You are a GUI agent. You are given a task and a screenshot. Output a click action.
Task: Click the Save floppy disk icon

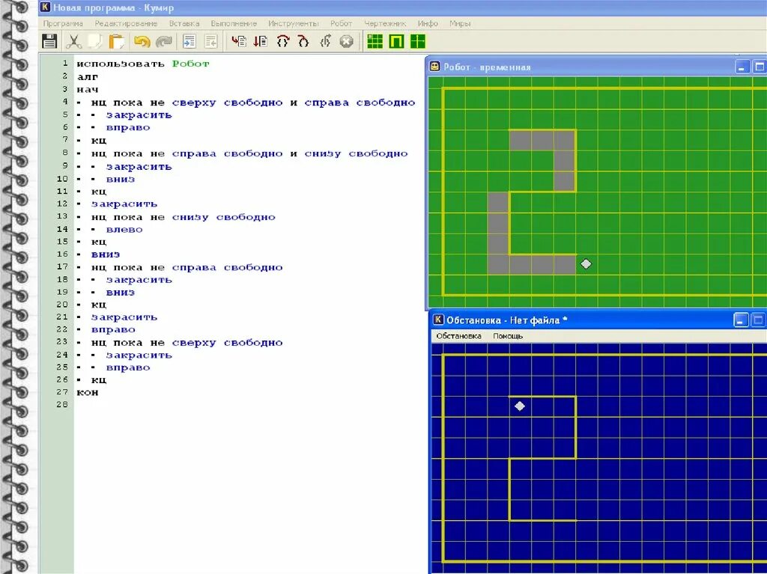[x=49, y=42]
